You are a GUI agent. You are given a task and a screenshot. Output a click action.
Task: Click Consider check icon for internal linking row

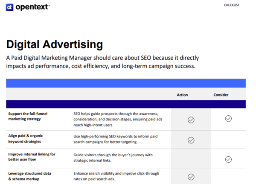click(x=228, y=159)
